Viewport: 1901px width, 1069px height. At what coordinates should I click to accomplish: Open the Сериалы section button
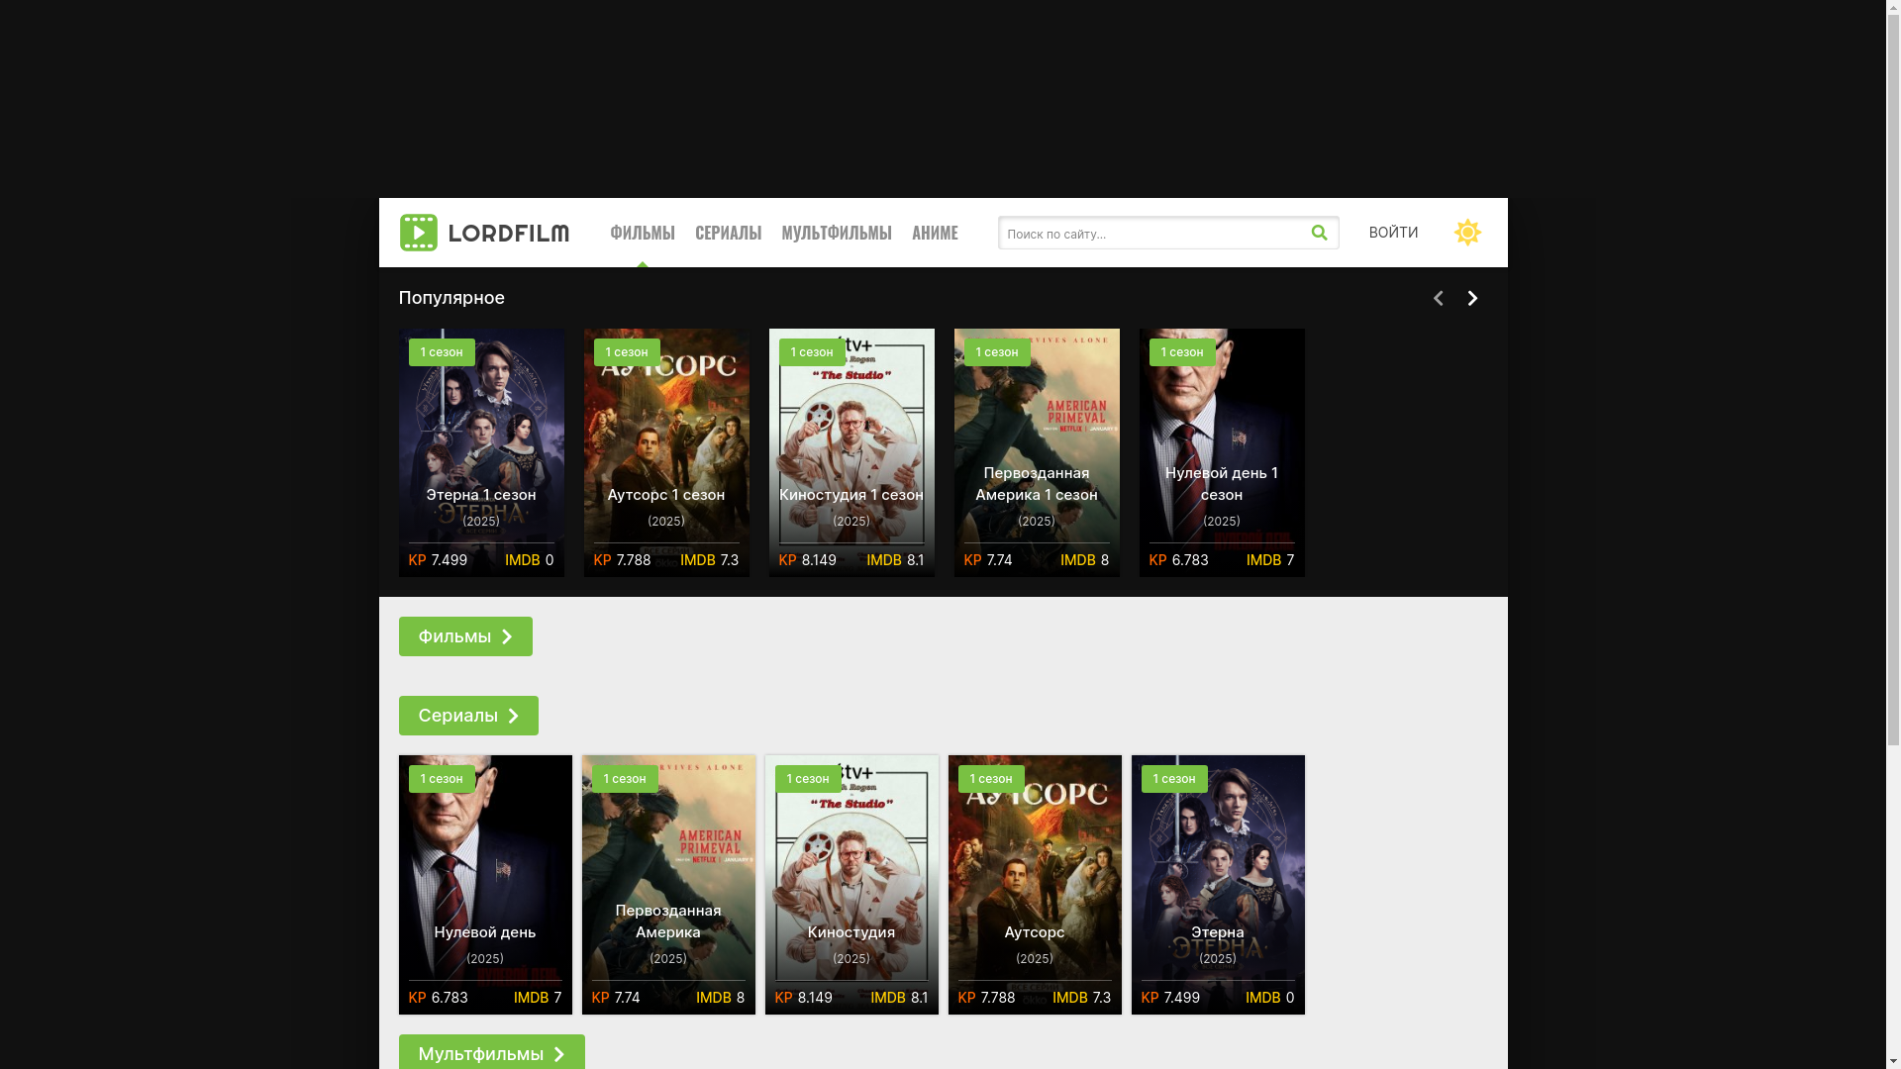[x=468, y=716]
